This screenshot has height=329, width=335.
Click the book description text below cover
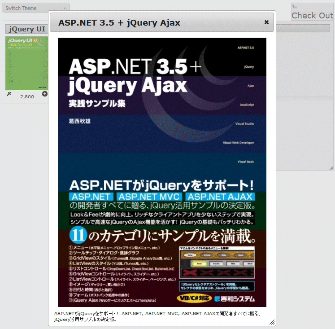(157, 316)
